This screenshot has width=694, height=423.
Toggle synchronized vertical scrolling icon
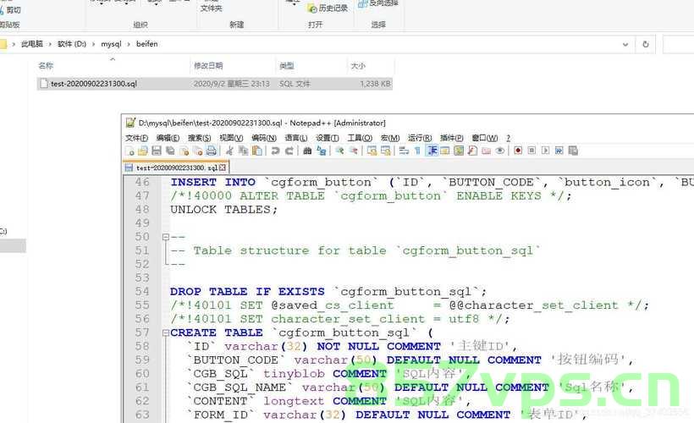click(x=372, y=151)
